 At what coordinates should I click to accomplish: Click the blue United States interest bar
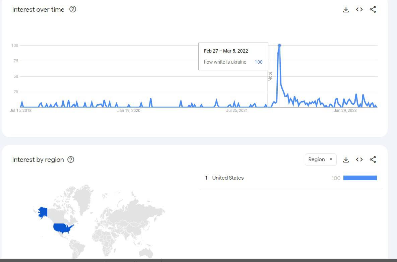click(360, 178)
